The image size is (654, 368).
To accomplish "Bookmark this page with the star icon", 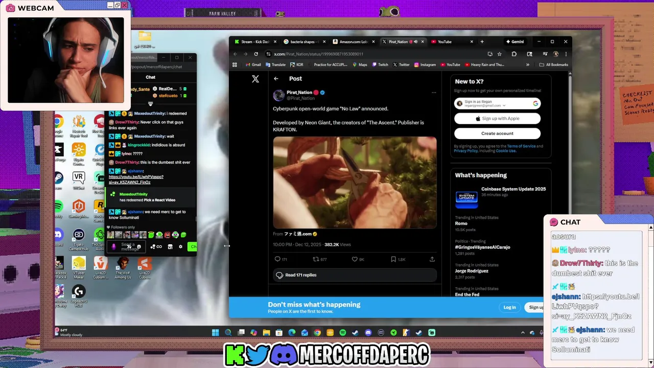I will [499, 54].
